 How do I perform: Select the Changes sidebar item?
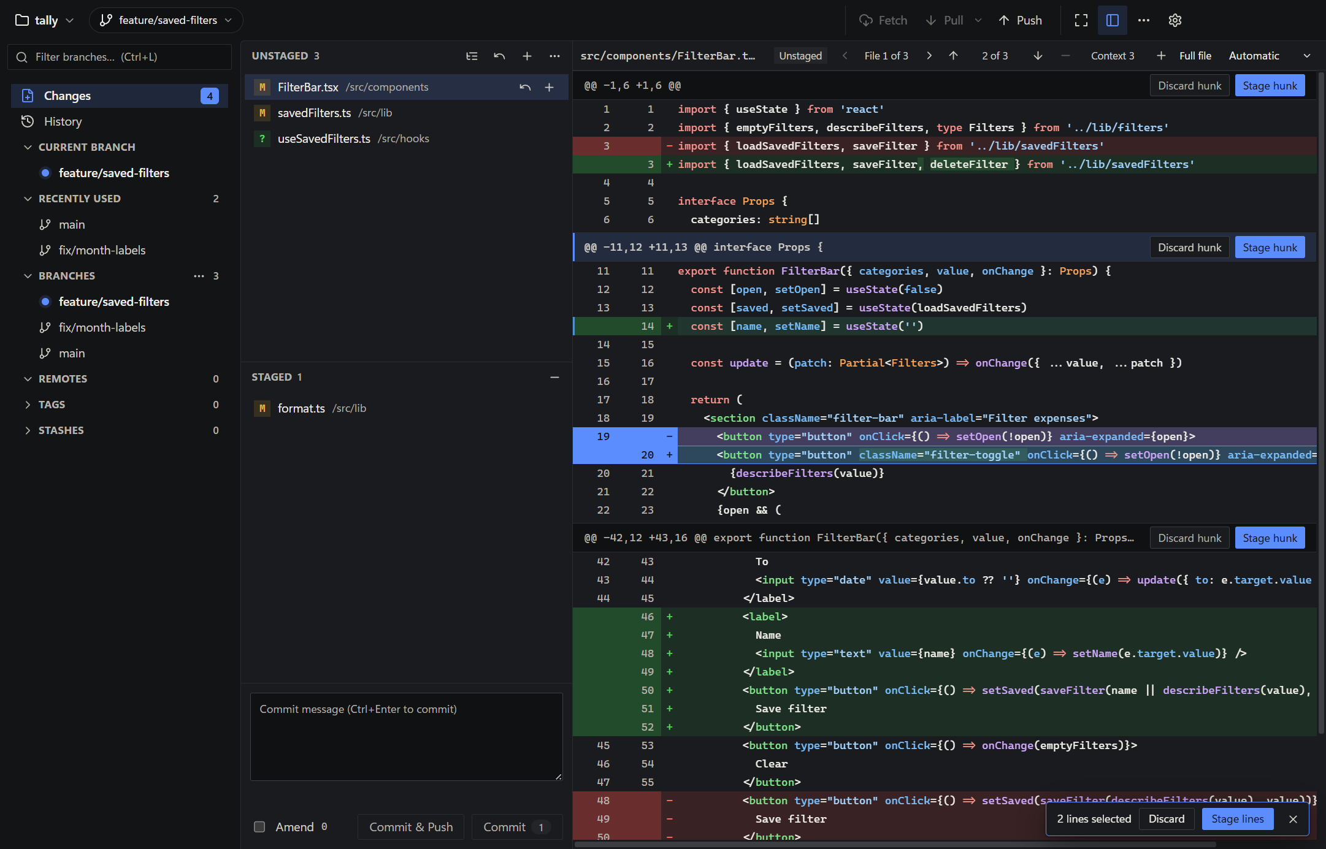pyautogui.click(x=120, y=96)
